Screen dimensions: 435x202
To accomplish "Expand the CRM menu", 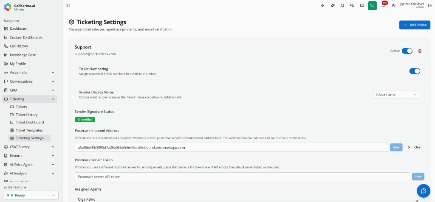I will (29, 90).
